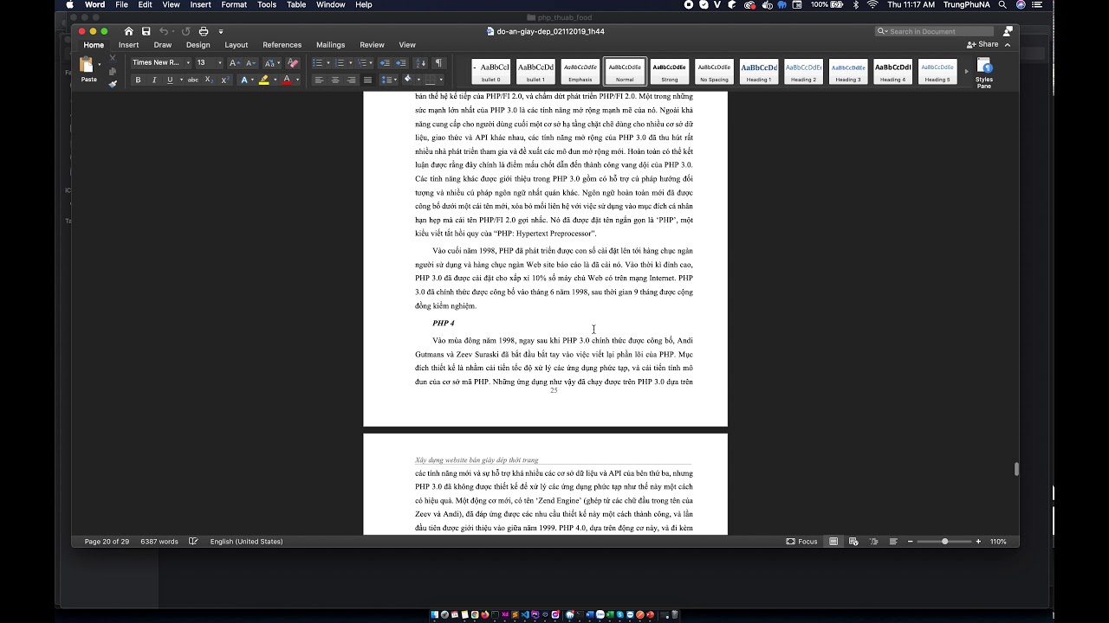Click the Search in Document field
This screenshot has height=623, width=1109.
(934, 31)
